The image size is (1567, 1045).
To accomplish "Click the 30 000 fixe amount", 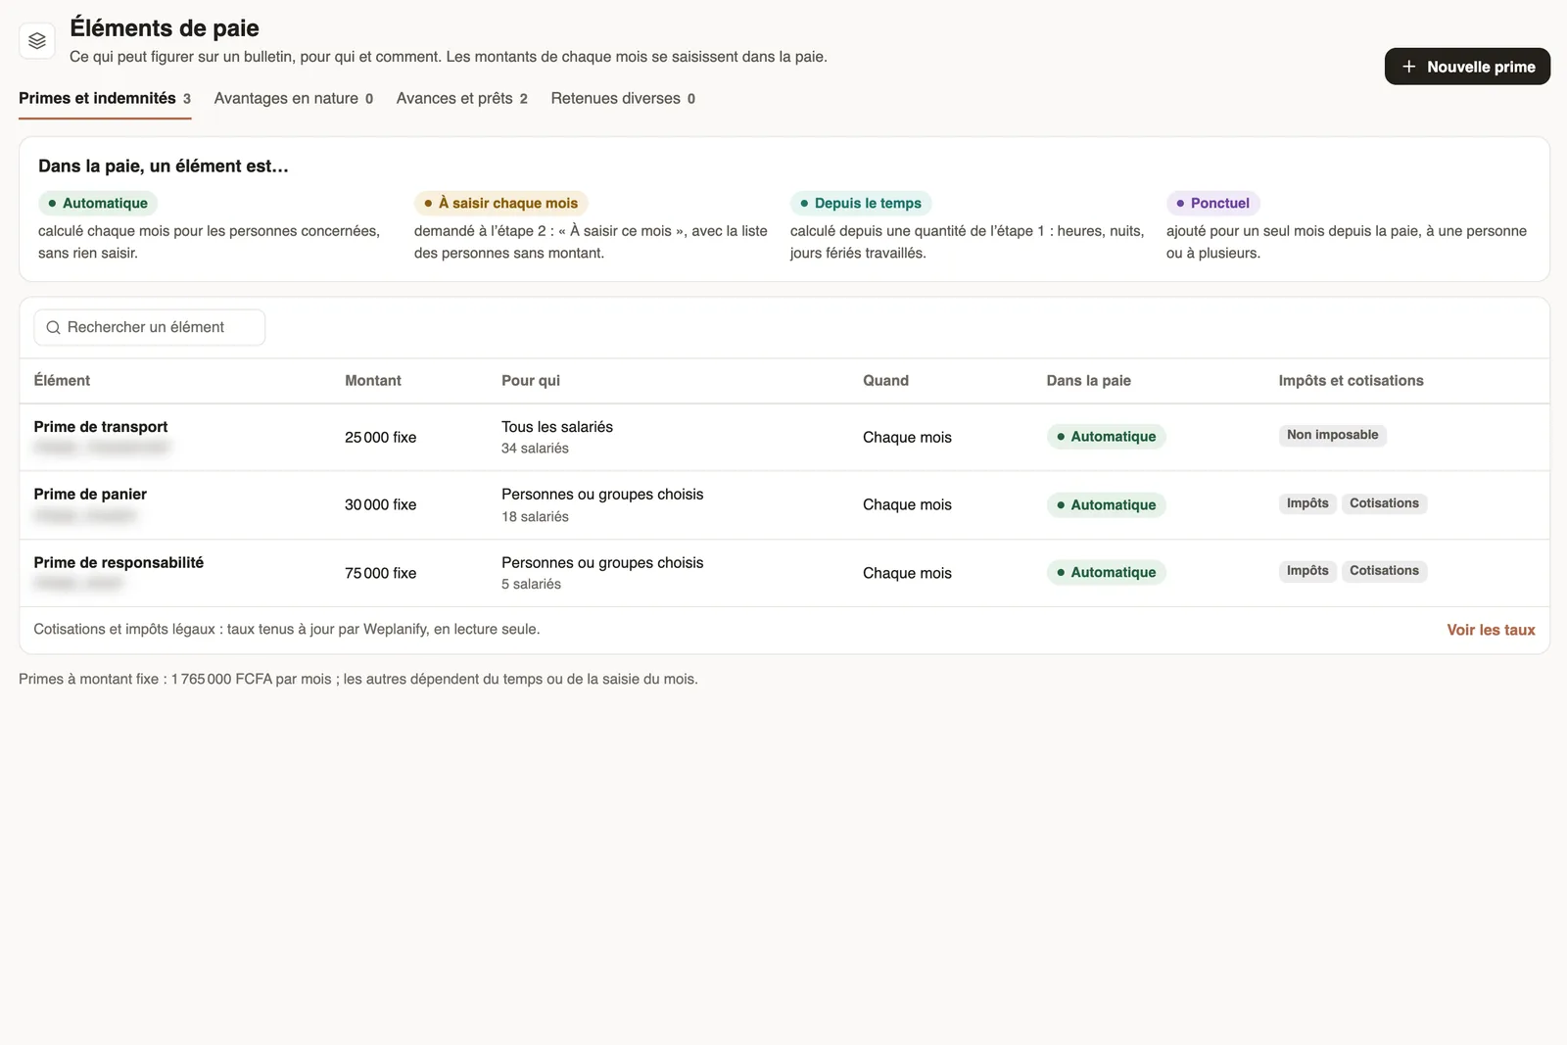I will coord(380,505).
